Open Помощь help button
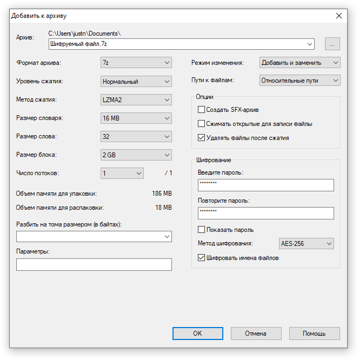Screen dimensions: 359x360 (x=314, y=334)
